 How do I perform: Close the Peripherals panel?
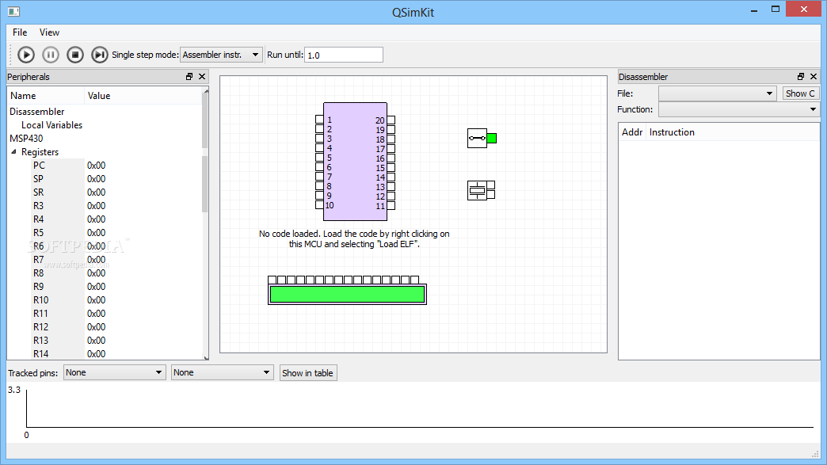click(202, 77)
